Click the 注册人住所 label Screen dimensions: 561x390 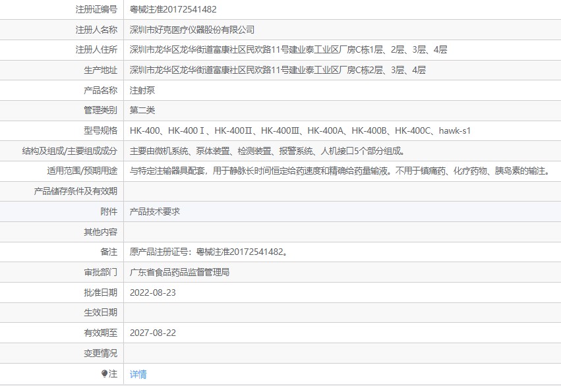click(96, 49)
